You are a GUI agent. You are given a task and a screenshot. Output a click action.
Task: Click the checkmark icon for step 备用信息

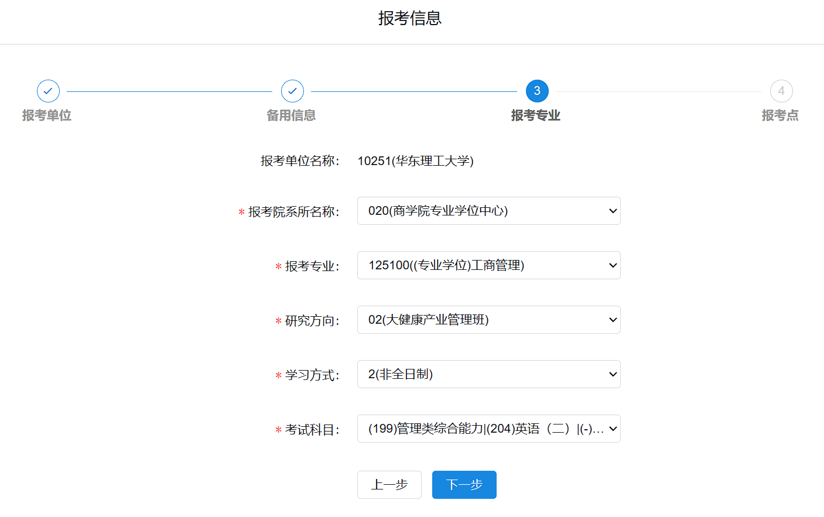pos(292,91)
